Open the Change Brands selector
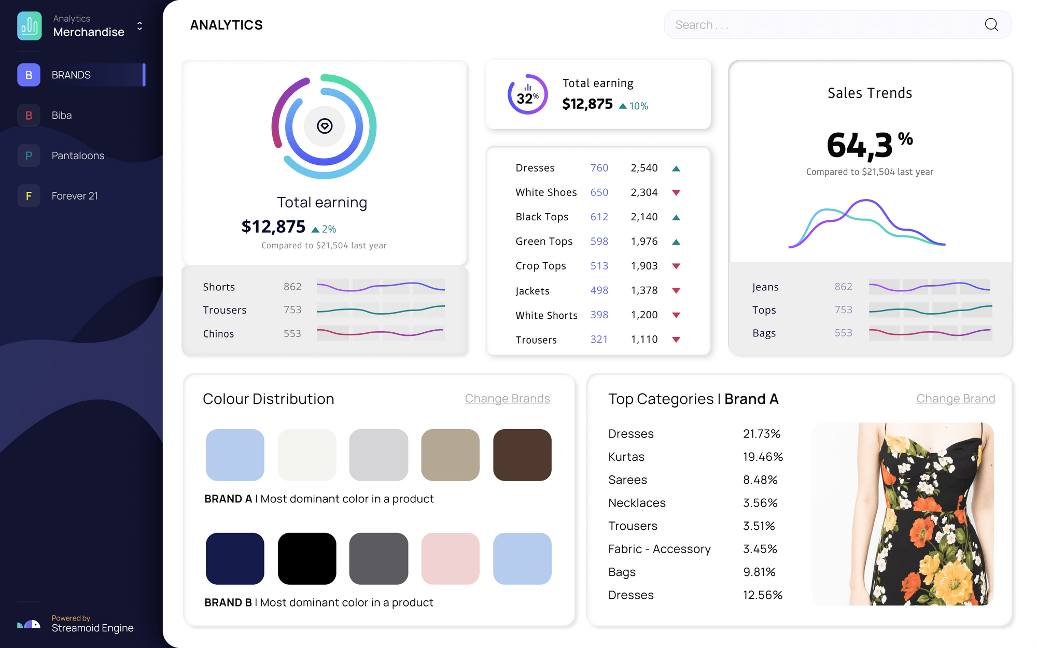The image size is (1037, 648). (x=507, y=398)
